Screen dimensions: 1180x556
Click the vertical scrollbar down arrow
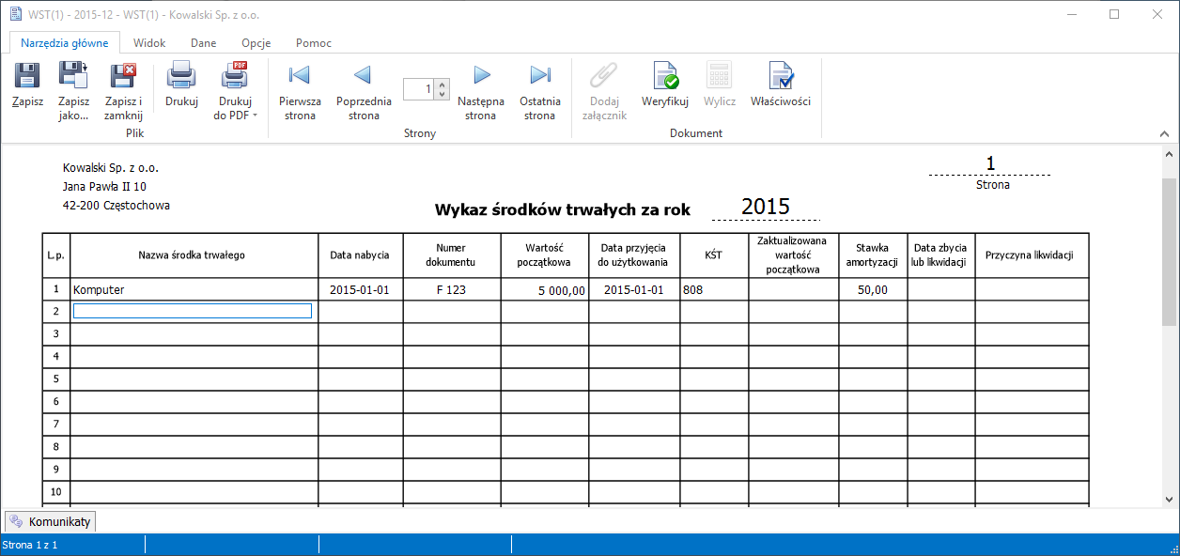coord(1170,500)
